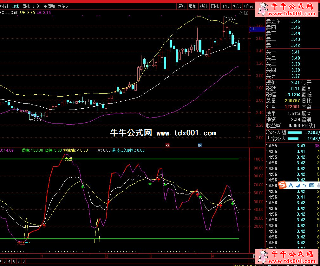Click the 叠加 overlay button

pos(193,6)
